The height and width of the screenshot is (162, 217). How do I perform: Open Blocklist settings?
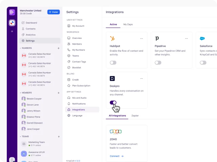click(x=74, y=67)
